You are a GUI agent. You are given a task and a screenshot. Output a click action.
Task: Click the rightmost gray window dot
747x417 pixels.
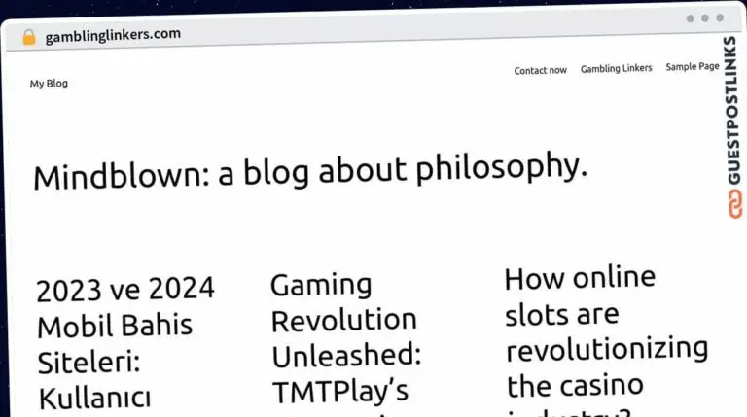pos(720,18)
